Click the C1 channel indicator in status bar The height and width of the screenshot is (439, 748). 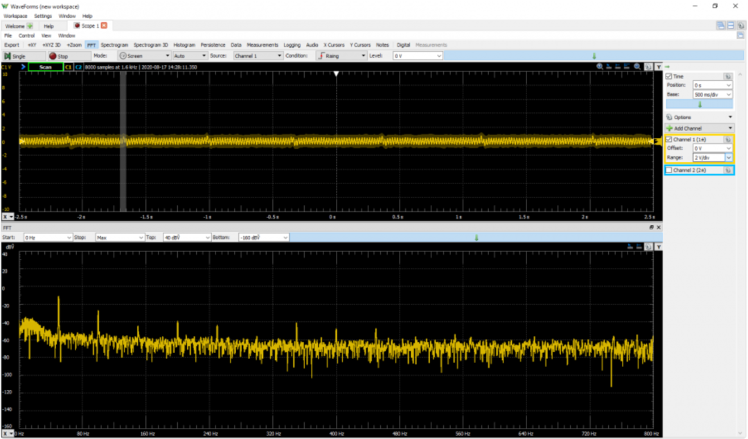(x=68, y=67)
